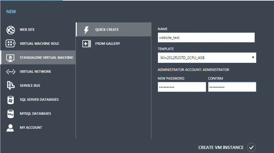Click the Virtual Network arrows icon
274x153 pixels.
[x=10, y=72]
